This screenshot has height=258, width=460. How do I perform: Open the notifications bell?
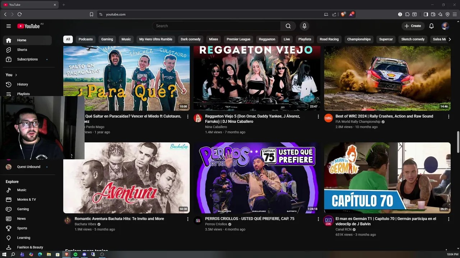[432, 26]
